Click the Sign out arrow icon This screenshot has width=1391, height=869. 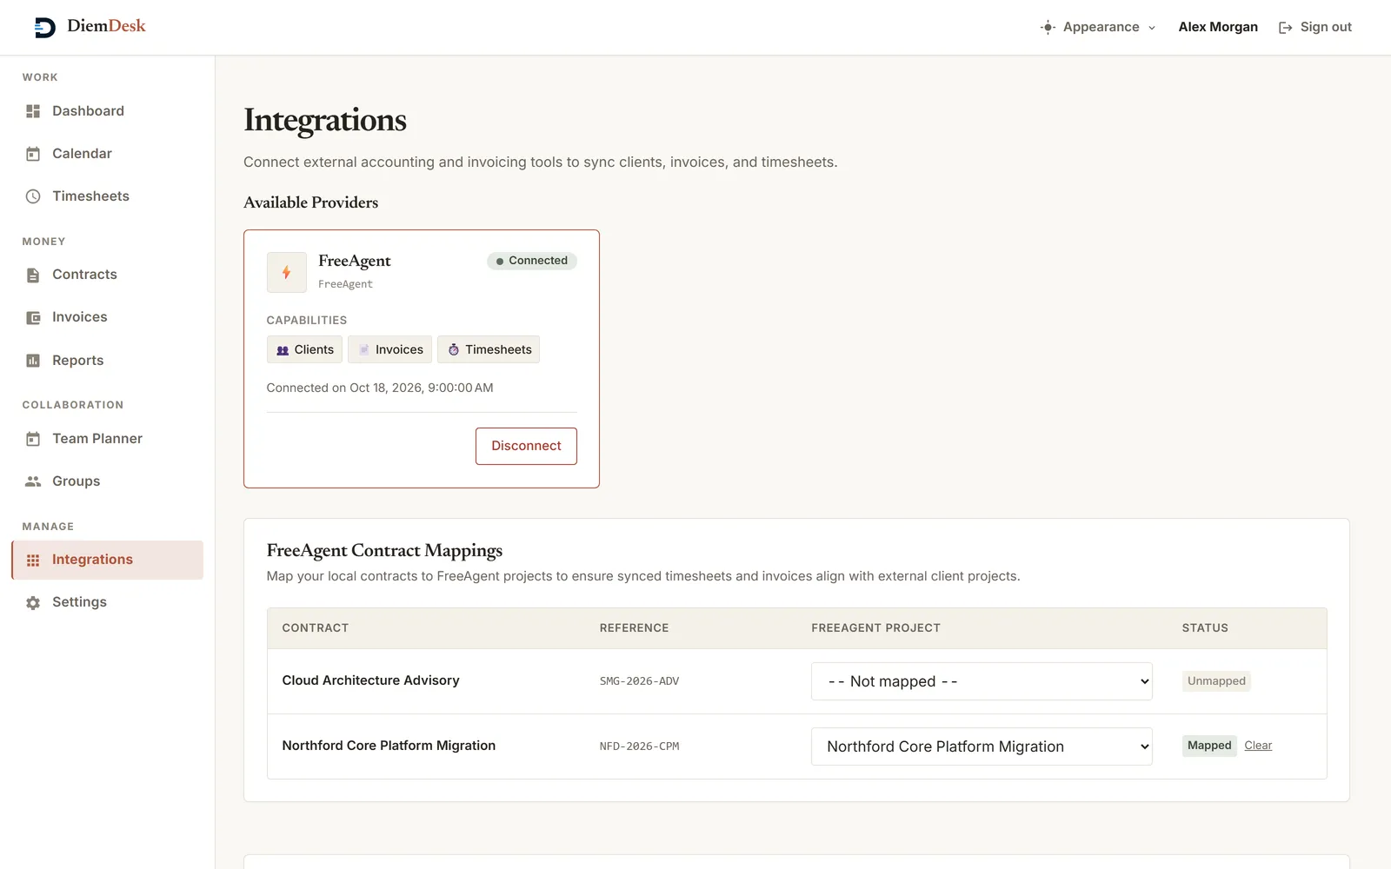pos(1285,28)
